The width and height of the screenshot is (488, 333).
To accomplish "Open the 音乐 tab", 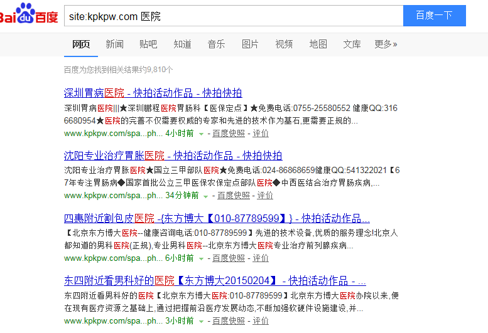I will [x=216, y=44].
